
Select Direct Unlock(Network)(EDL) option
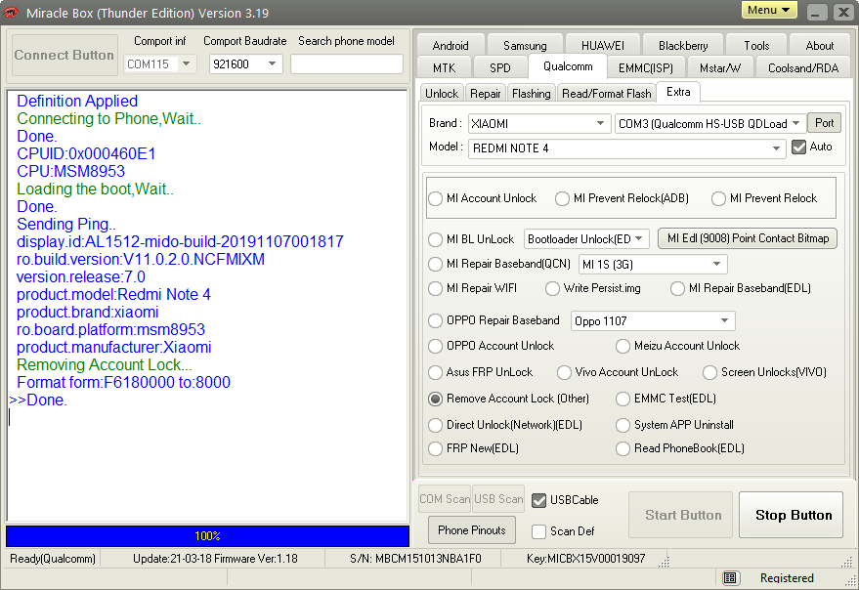click(436, 425)
